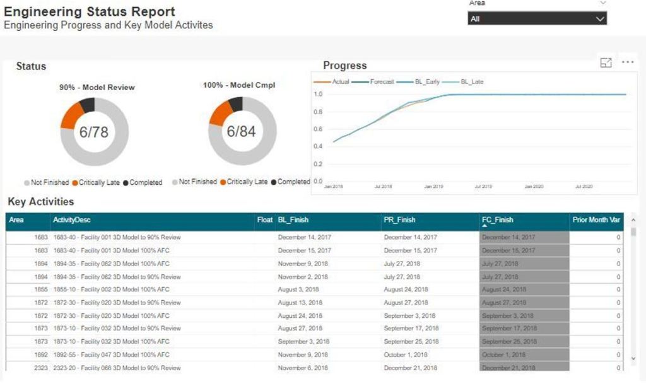
Task: Click the FC_Finish sort arrow
Action: pyautogui.click(x=483, y=224)
